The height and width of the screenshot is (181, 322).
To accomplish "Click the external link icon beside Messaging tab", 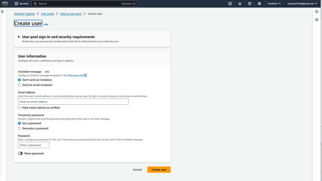I will 85,75.
